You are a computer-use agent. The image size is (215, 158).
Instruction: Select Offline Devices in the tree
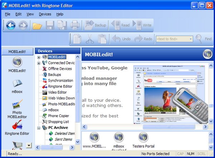pyautogui.click(x=60, y=69)
